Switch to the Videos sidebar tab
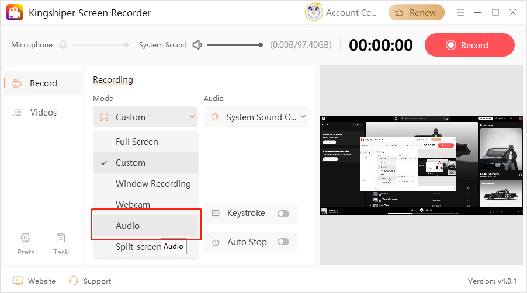Viewport: 527px width, 293px height. pyautogui.click(x=43, y=113)
